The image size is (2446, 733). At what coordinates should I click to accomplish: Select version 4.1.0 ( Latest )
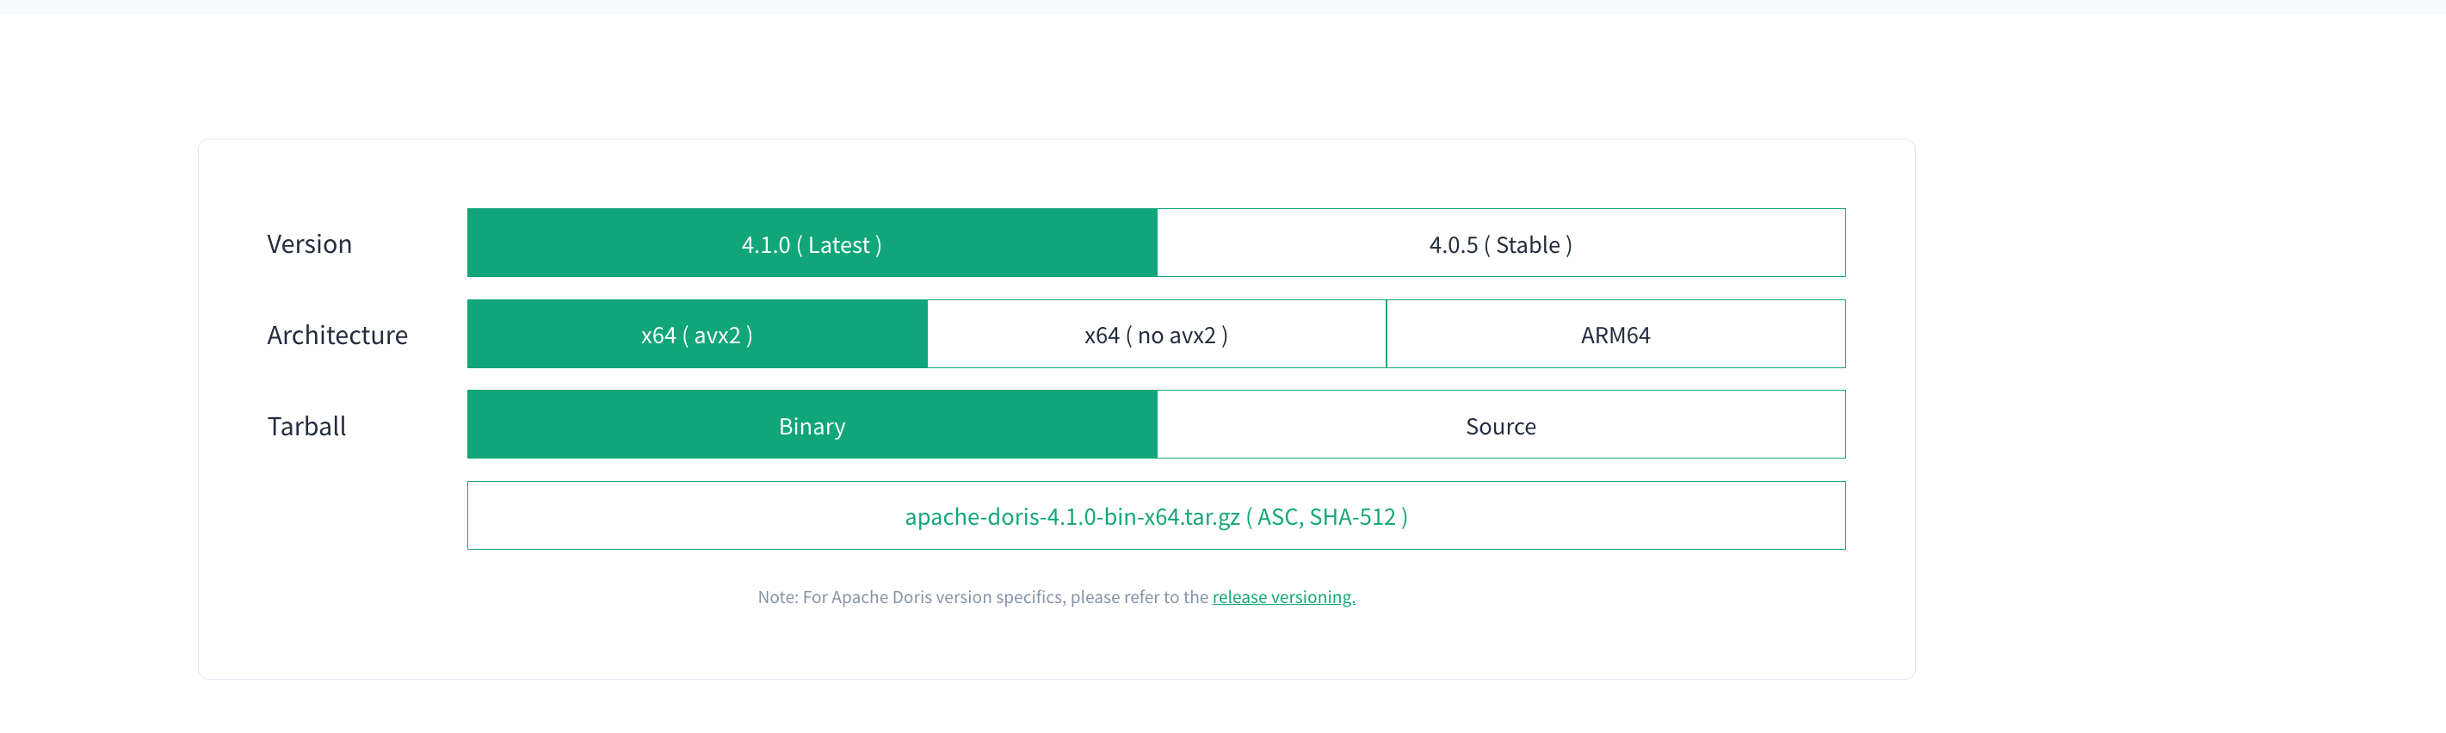tap(812, 243)
